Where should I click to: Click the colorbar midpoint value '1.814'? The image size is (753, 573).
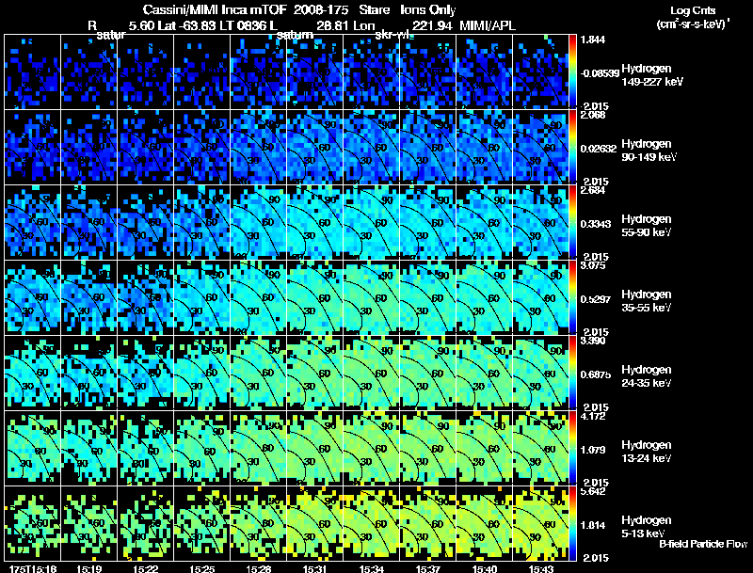[593, 526]
